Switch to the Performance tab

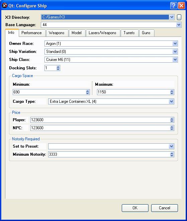tap(31, 33)
